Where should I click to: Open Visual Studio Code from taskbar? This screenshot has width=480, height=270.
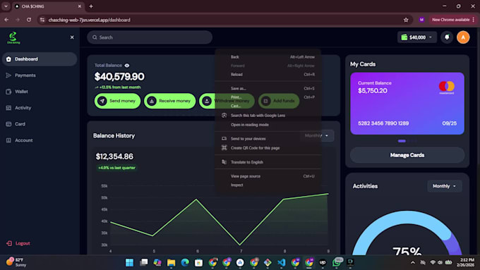pyautogui.click(x=282, y=262)
